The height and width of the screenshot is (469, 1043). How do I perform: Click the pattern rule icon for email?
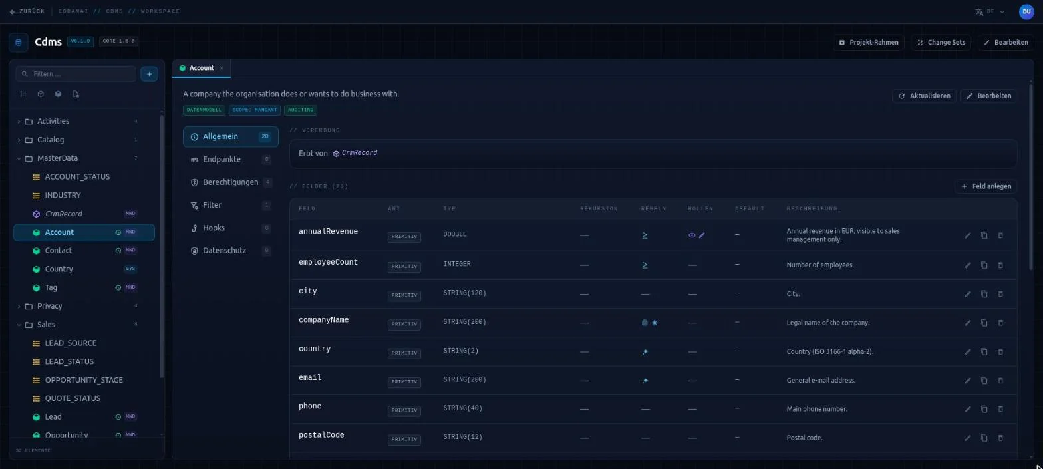click(645, 381)
